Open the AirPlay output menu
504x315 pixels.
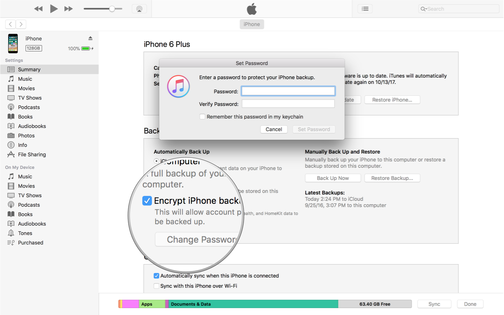click(139, 9)
